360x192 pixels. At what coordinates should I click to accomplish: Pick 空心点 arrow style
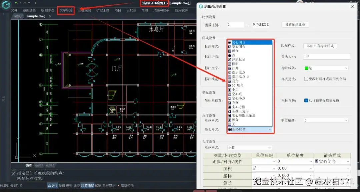[250, 94]
